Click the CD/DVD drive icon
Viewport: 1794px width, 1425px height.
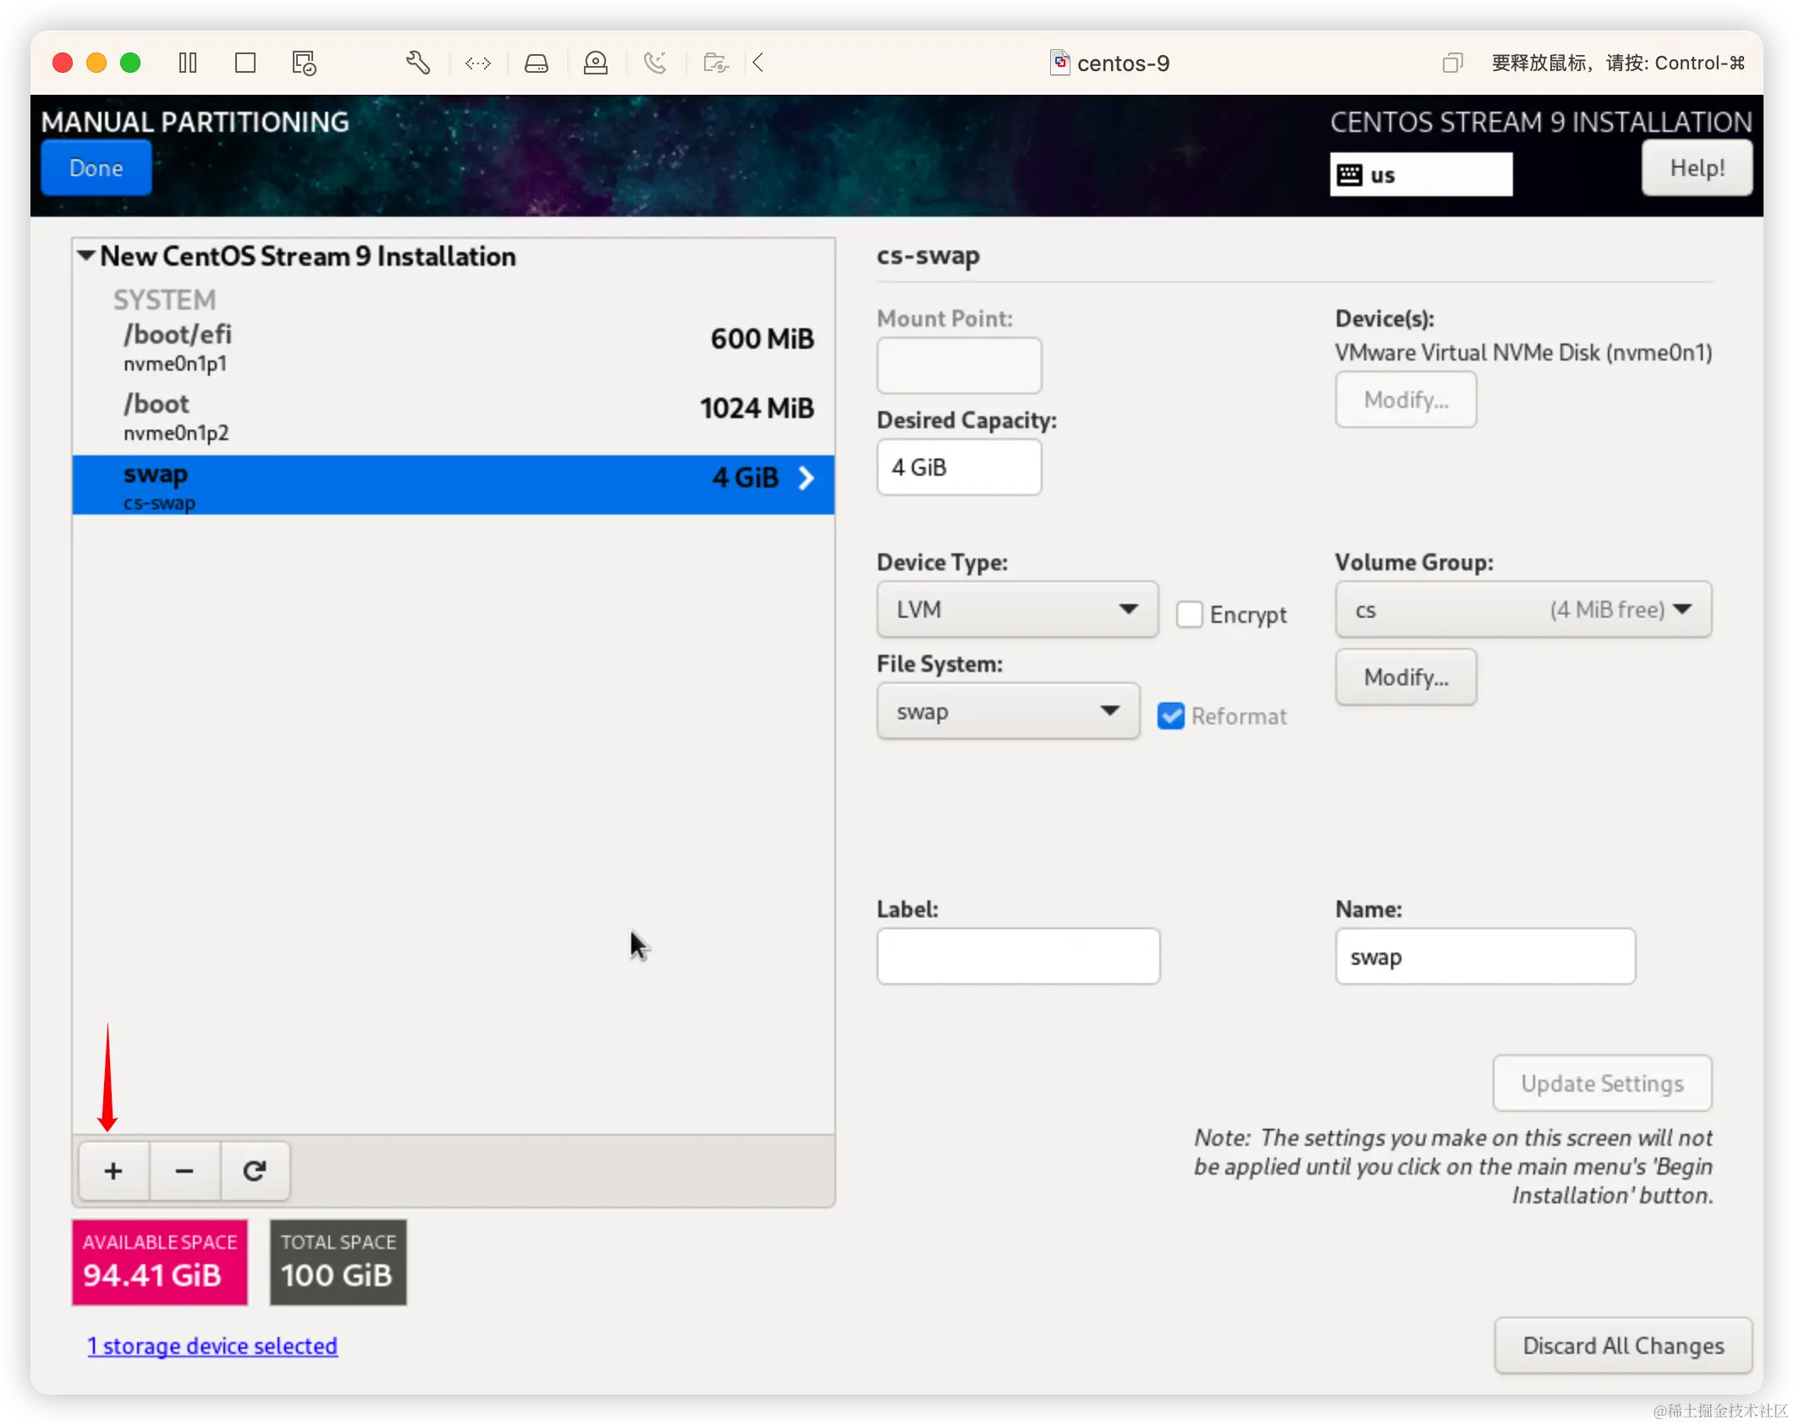(596, 63)
